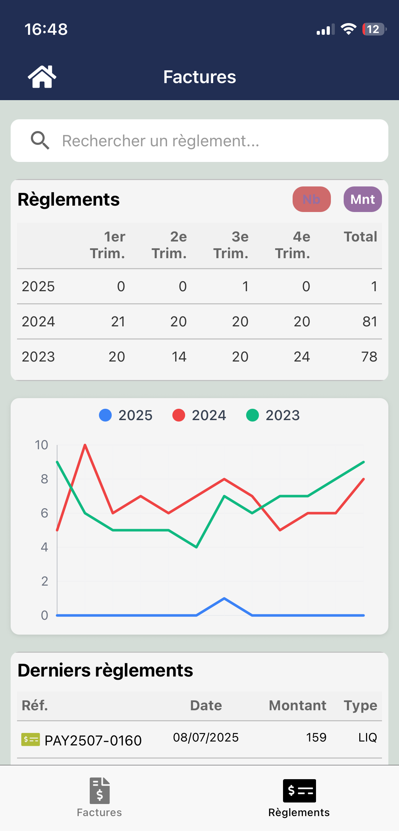Viewport: 399px width, 831px height.
Task: Open the Factures tab document icon
Action: coord(100,791)
